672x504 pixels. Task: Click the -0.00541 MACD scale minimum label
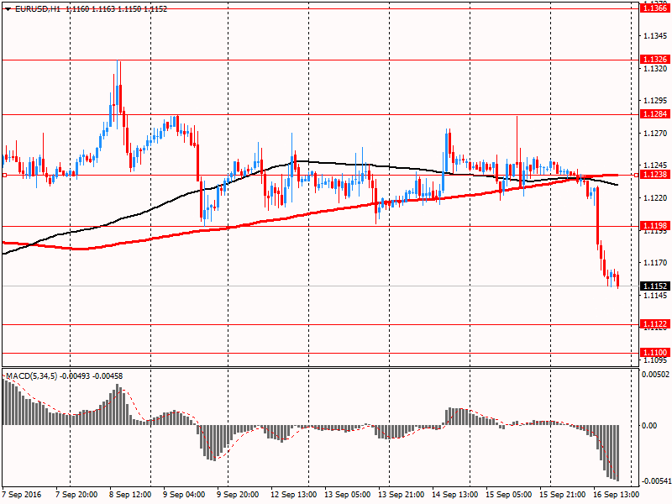(654, 481)
